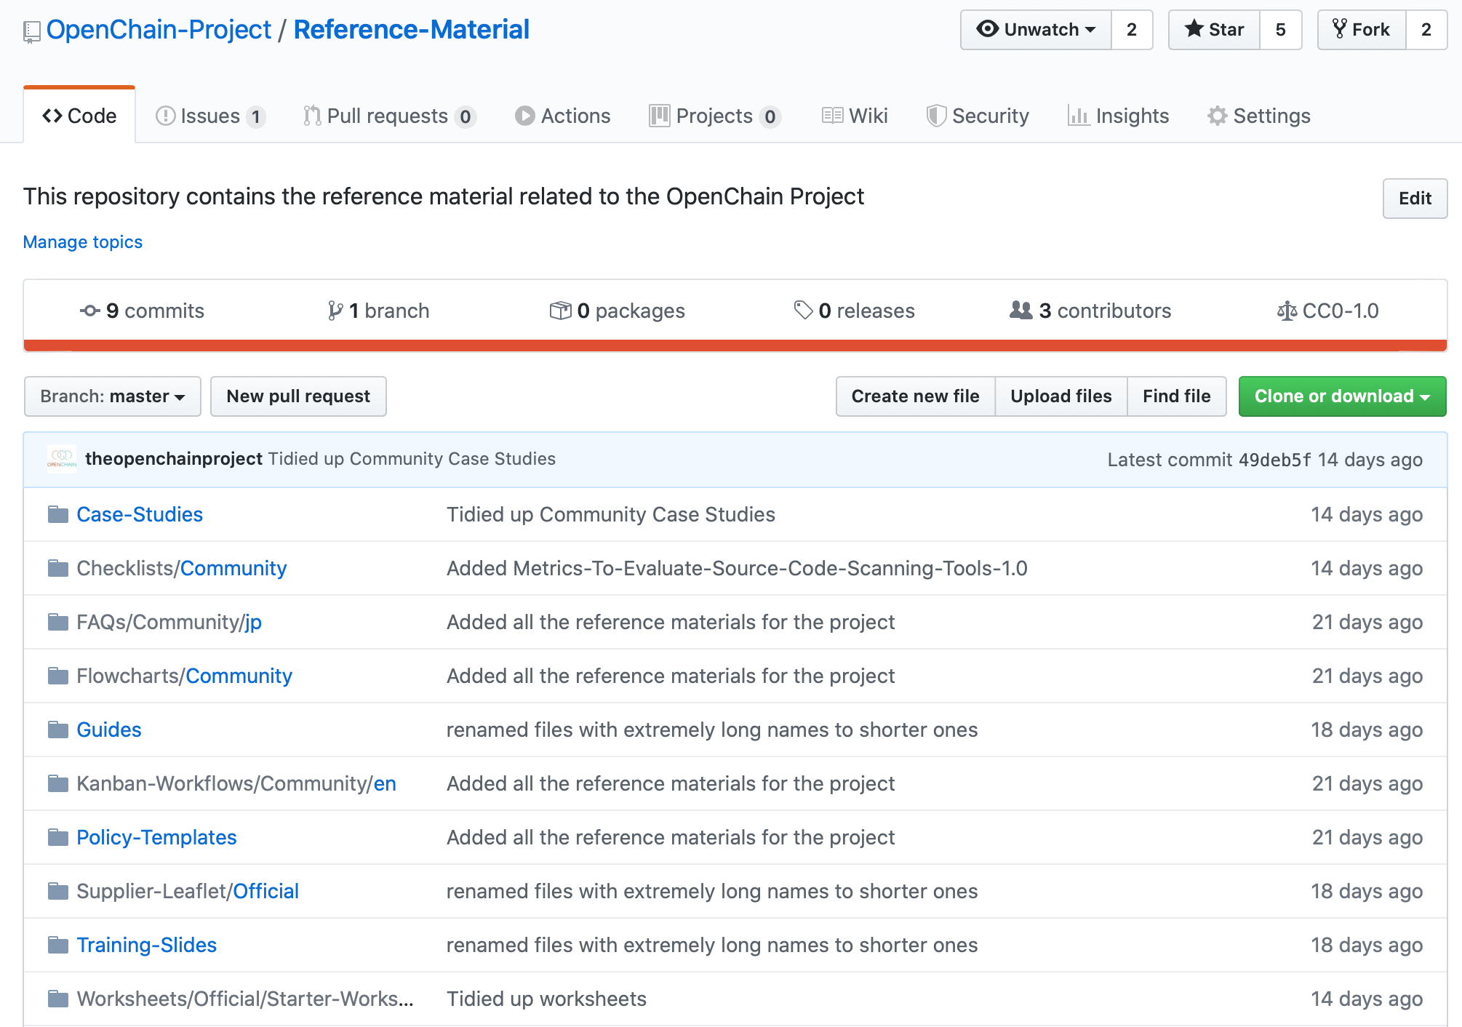1462x1027 pixels.
Task: Open latest commit 49deb5f
Action: [1275, 460]
